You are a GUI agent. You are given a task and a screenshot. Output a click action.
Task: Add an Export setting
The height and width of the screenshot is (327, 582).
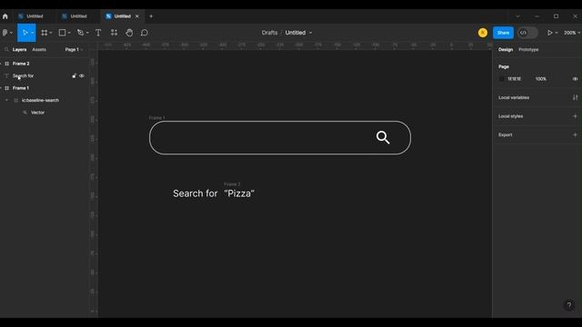pos(575,134)
